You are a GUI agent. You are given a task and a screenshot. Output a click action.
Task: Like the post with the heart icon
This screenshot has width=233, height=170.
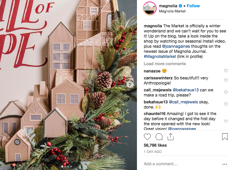(x=147, y=137)
